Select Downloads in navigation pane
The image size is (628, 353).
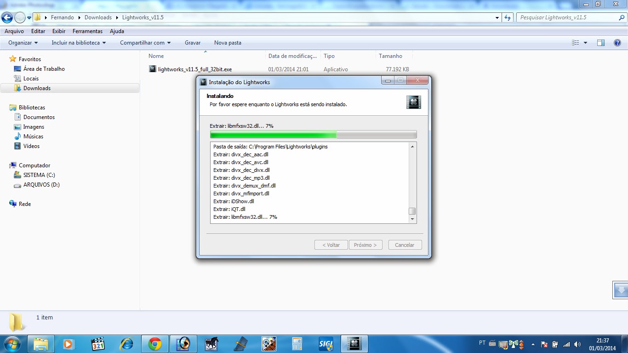(37, 88)
